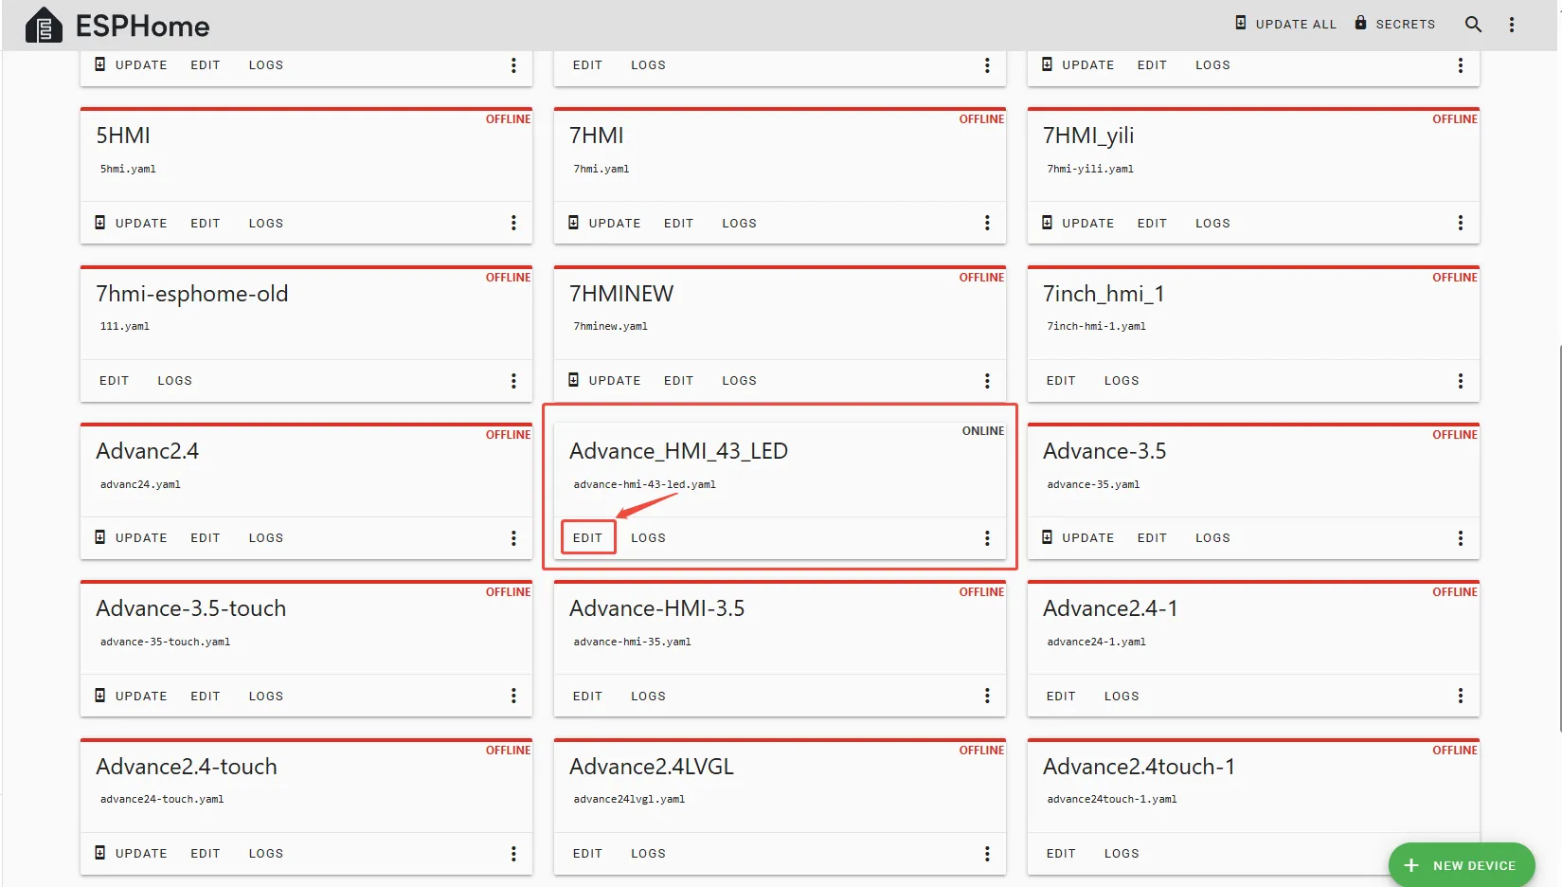Open three-dot menu on 7HMI card
This screenshot has width=1562, height=887.
pyautogui.click(x=987, y=223)
